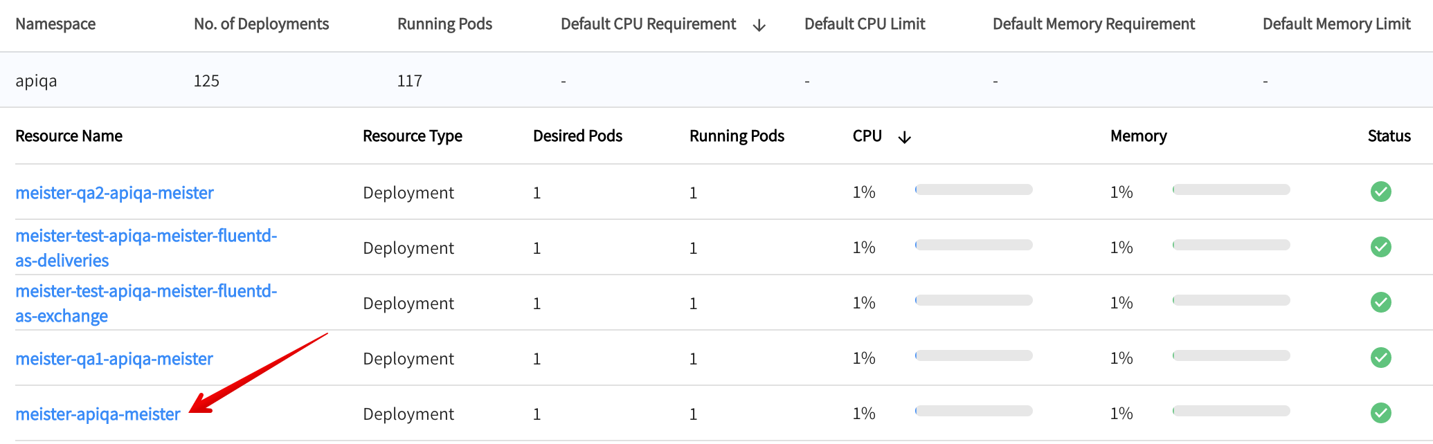This screenshot has width=1433, height=444.
Task: Click green status check for fluentd-as-exchange row
Action: [1380, 302]
